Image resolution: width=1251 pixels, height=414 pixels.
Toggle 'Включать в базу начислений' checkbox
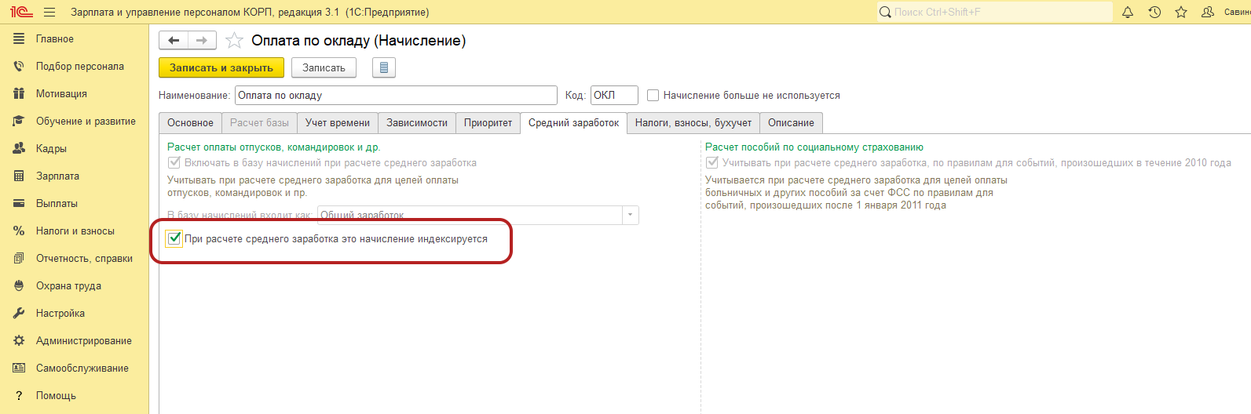point(174,163)
